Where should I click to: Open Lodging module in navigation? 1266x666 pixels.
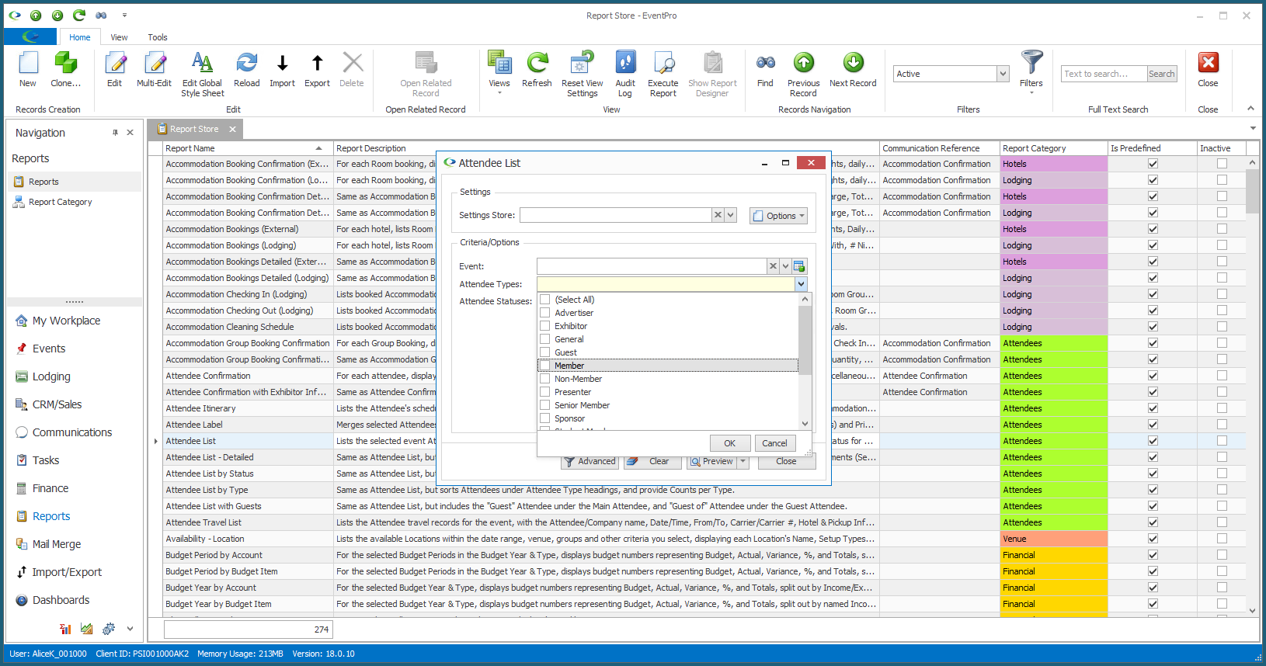51,376
